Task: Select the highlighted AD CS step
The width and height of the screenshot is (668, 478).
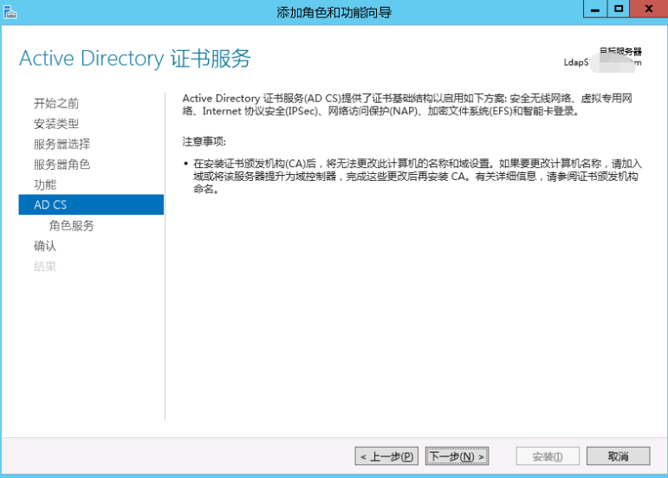Action: (91, 204)
